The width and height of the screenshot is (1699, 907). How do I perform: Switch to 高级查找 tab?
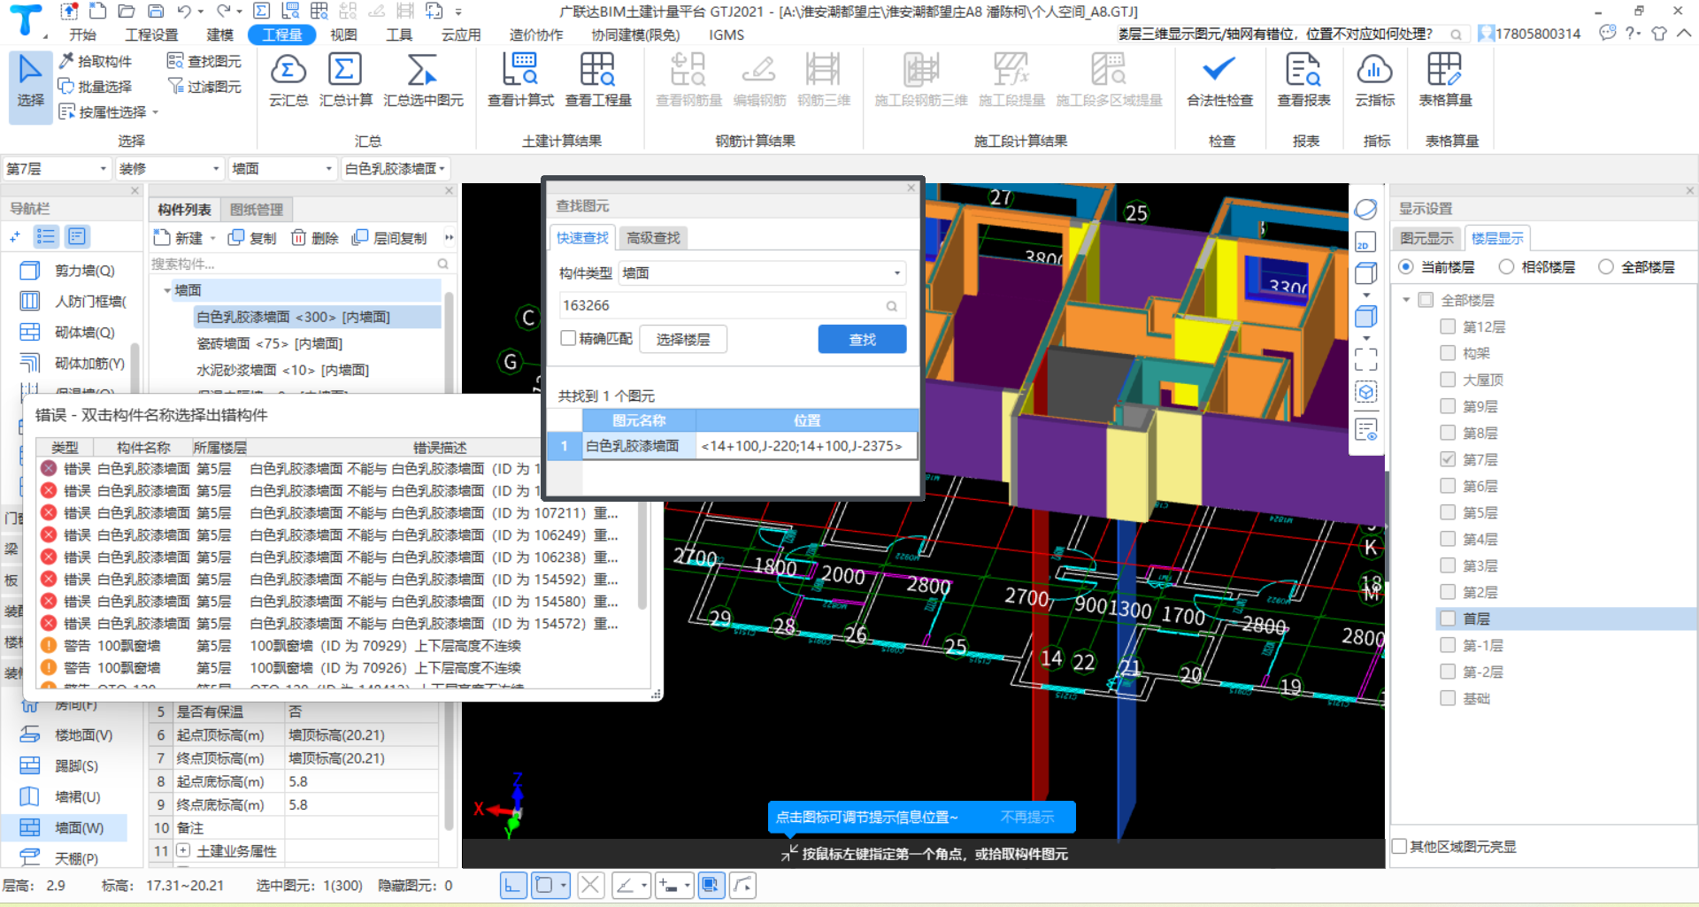[653, 237]
